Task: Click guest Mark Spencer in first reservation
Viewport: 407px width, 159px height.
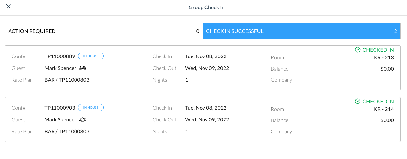Action: click(x=60, y=68)
